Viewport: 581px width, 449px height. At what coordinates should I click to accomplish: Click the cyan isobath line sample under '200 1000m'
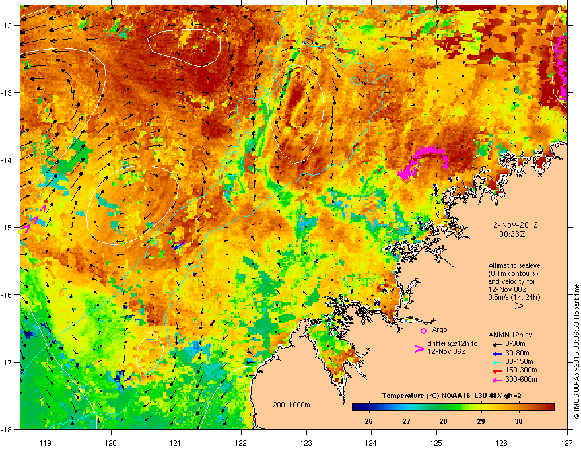(x=286, y=411)
